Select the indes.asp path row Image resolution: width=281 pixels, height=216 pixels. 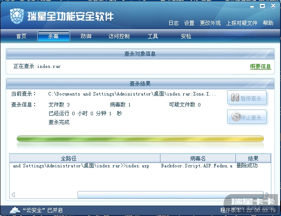81,166
